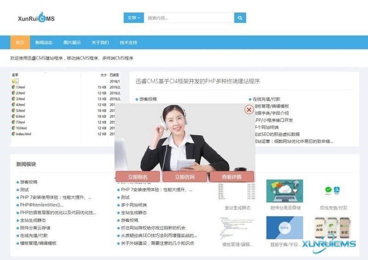Open 游客投稿 link under the headline
368x260 pixels.
pyautogui.click(x=148, y=99)
